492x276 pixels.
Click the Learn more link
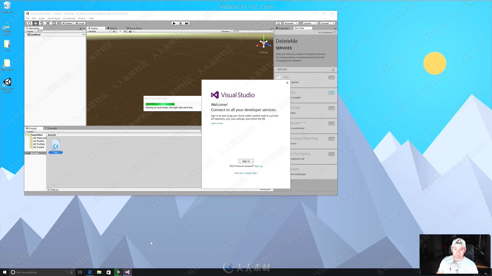(217, 123)
